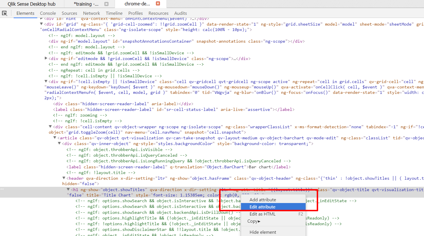Select Add attribute in context menu
Image resolution: width=424 pixels, height=236 pixels.
coord(263,200)
